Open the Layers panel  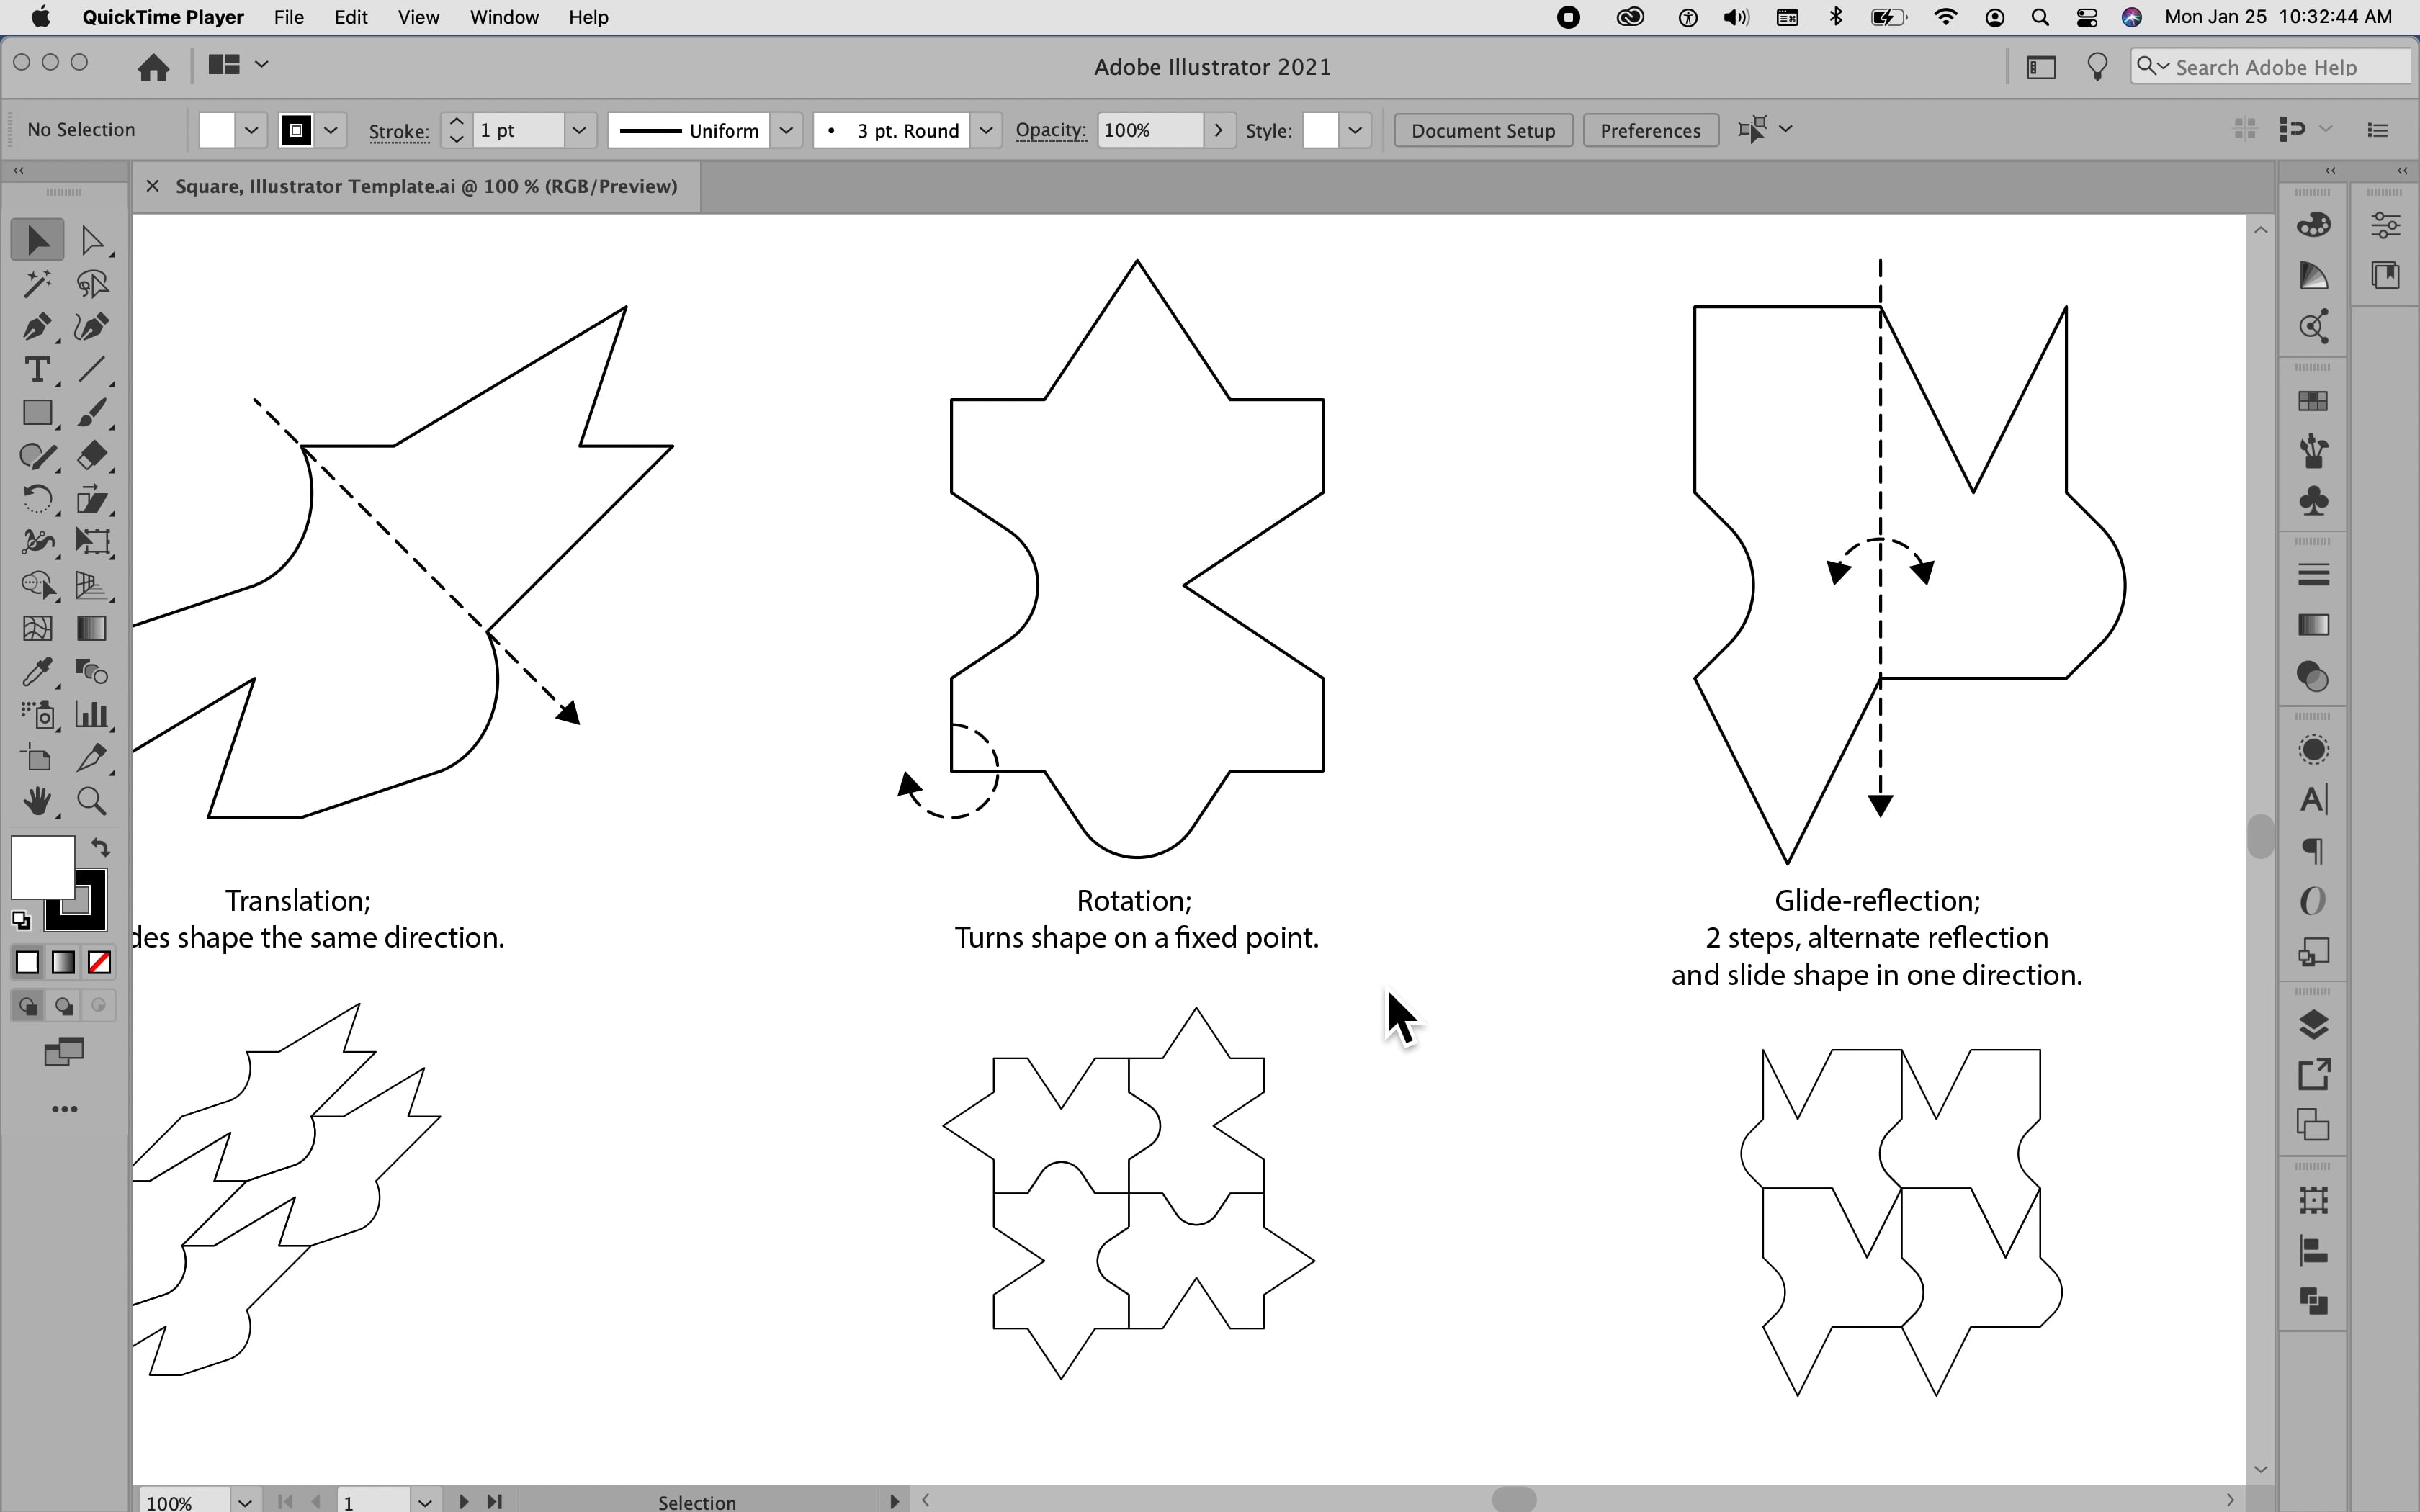pyautogui.click(x=2314, y=1024)
